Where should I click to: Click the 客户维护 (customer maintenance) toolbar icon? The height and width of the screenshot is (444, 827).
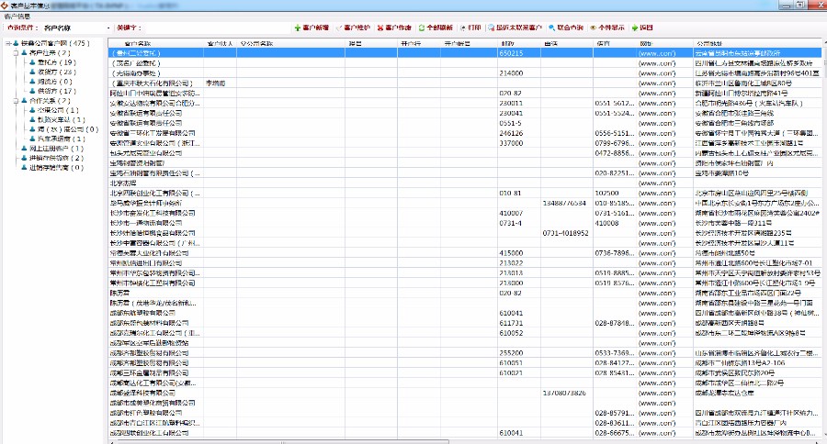click(x=338, y=28)
